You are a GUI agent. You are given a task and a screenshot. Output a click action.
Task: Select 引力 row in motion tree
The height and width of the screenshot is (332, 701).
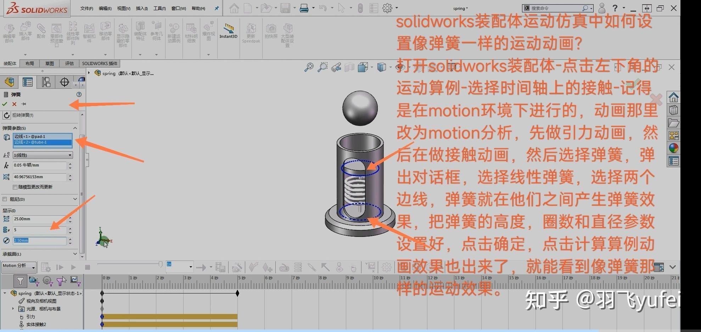click(30, 317)
